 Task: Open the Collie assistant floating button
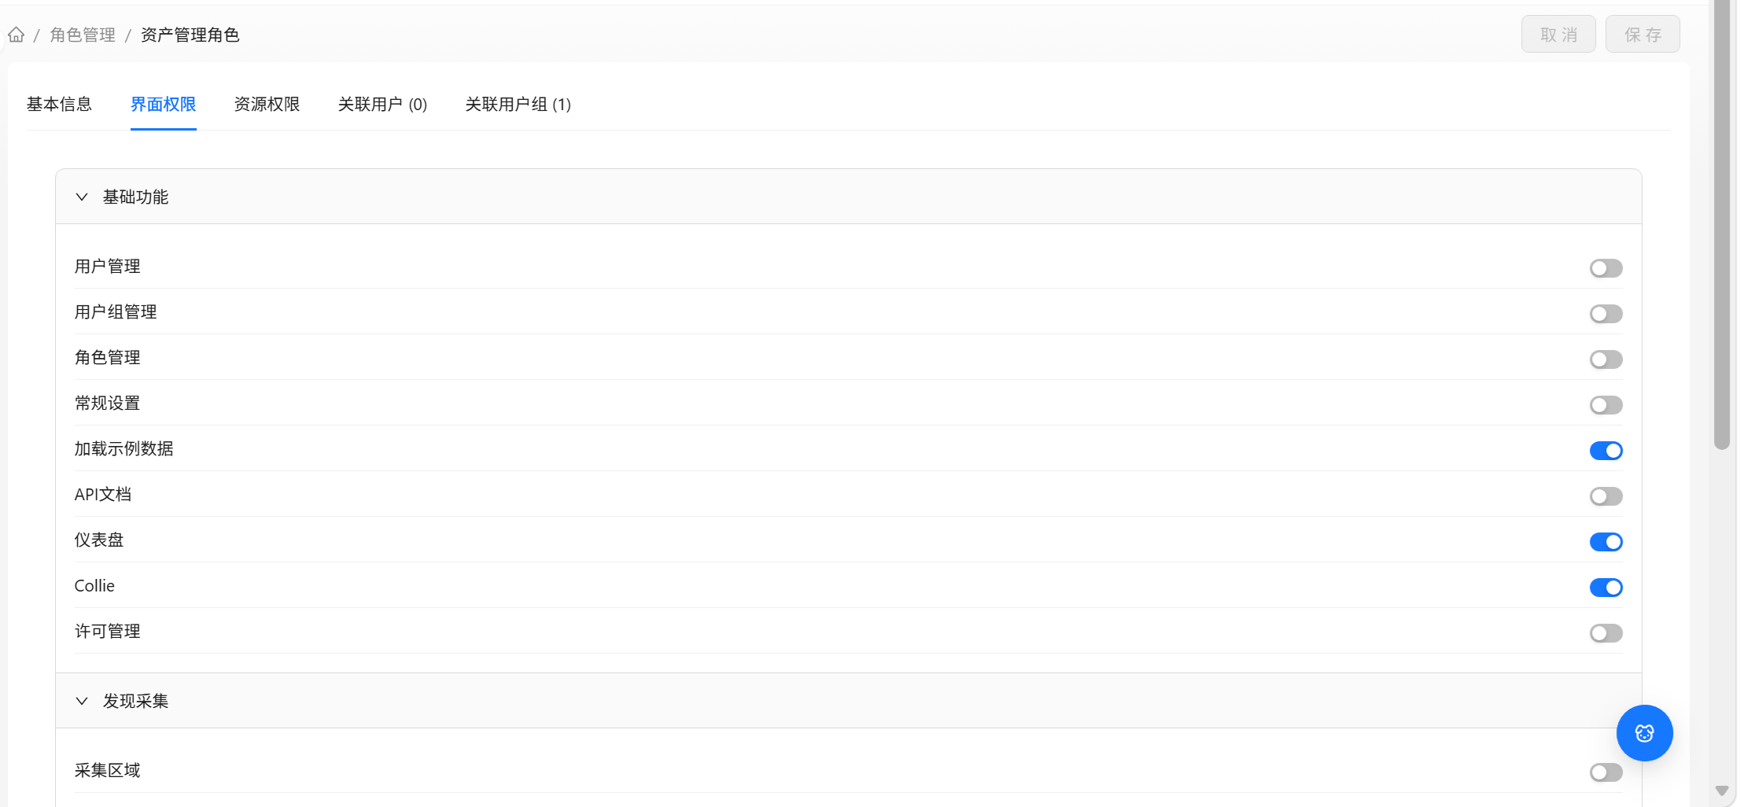coord(1644,733)
